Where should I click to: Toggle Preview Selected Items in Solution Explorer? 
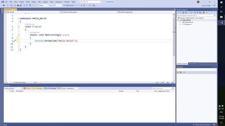pyautogui.click(x=206, y=13)
